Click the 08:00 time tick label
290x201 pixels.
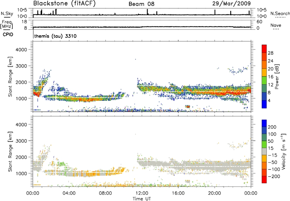[105, 193]
